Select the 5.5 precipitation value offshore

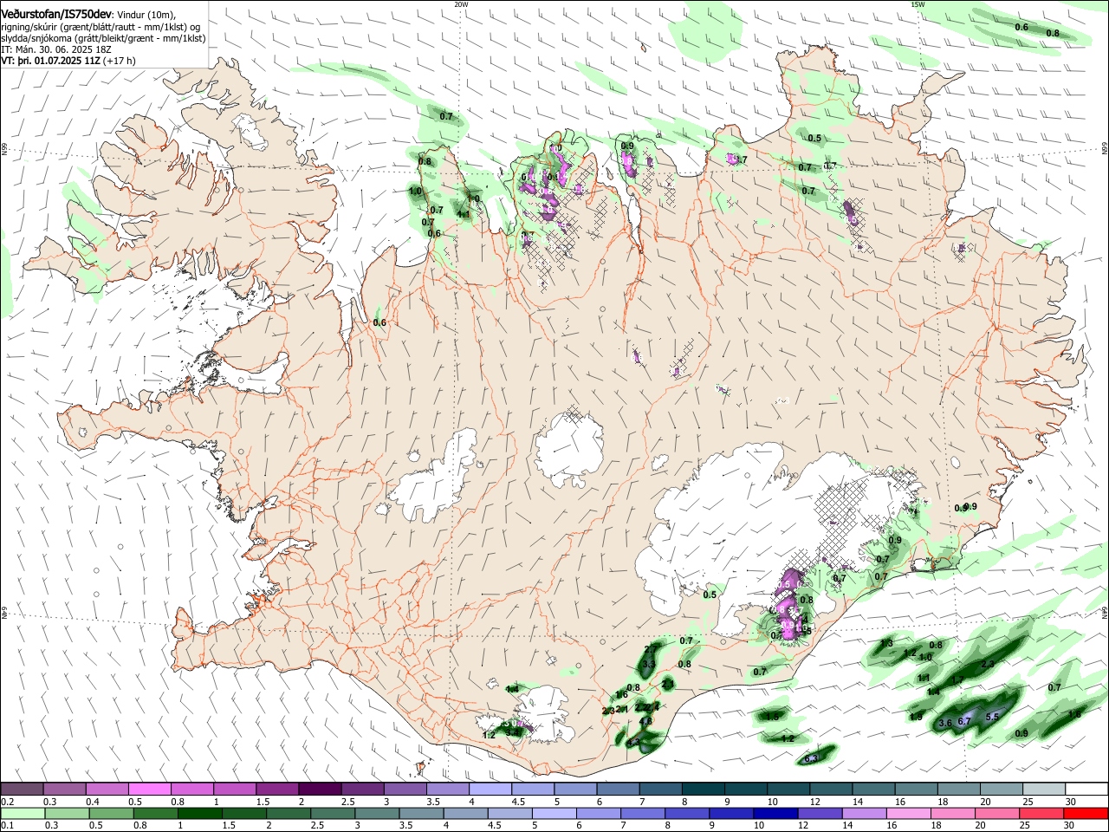[x=992, y=717]
